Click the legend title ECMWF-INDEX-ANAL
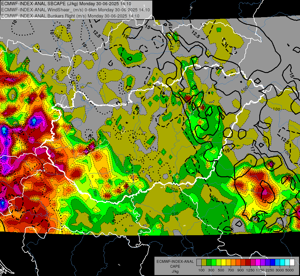 (x=175, y=262)
